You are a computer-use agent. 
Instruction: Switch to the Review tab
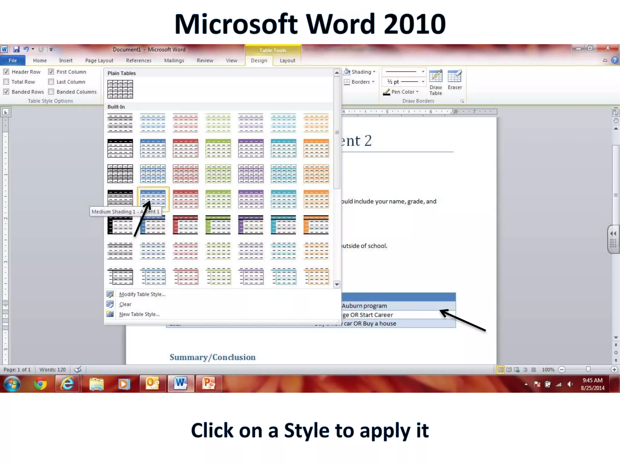(x=205, y=61)
